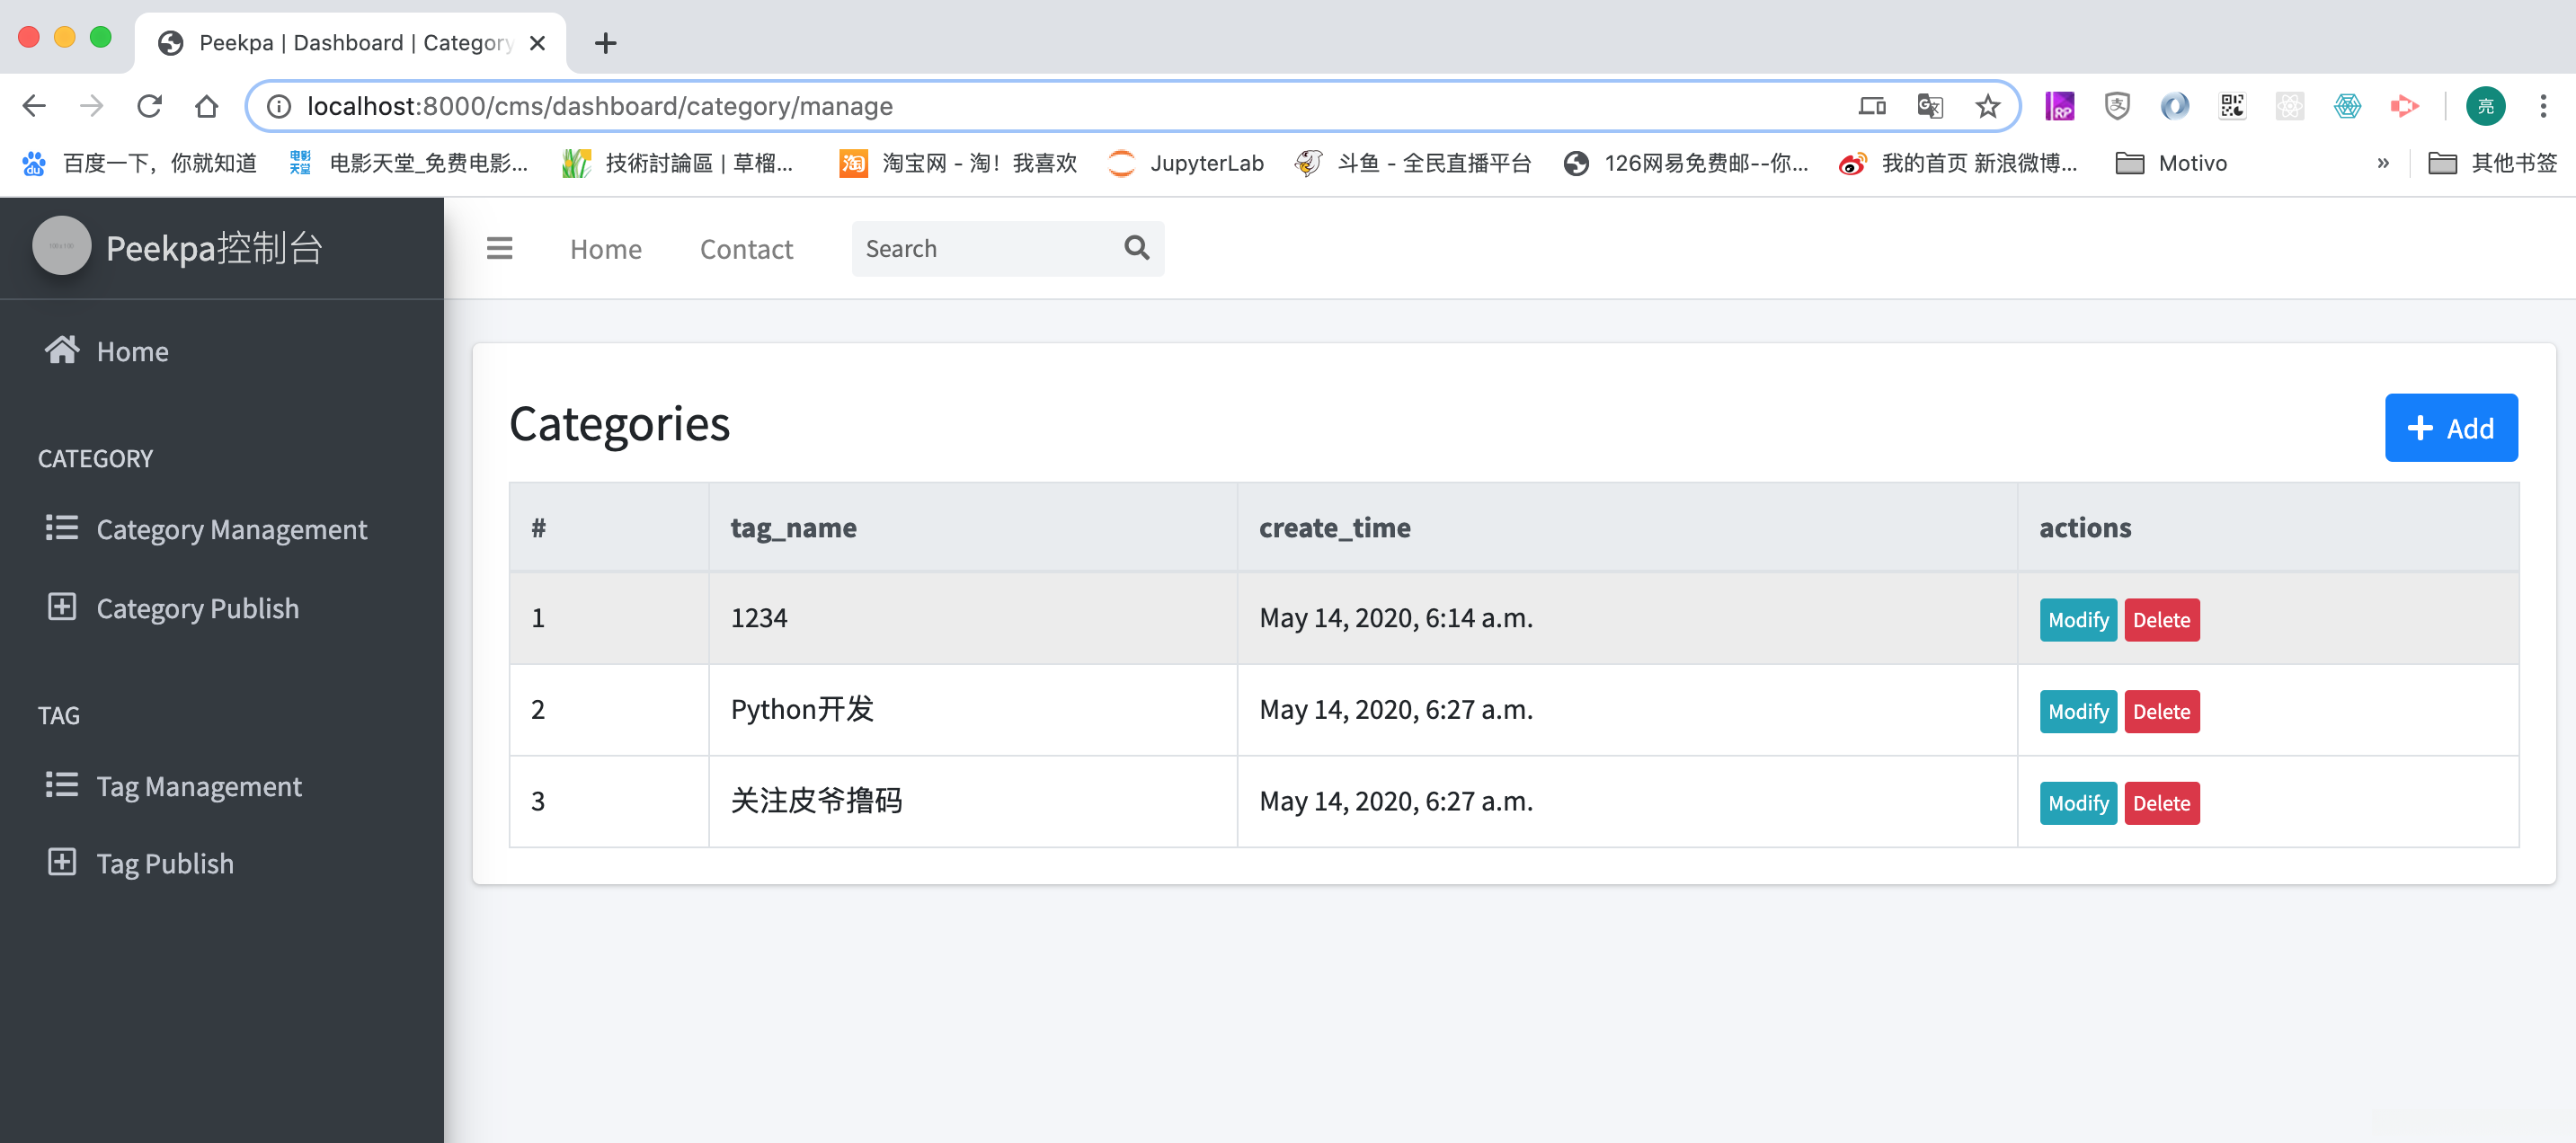Toggle sidebar with hamburger menu icon
This screenshot has width=2576, height=1143.
coord(499,248)
